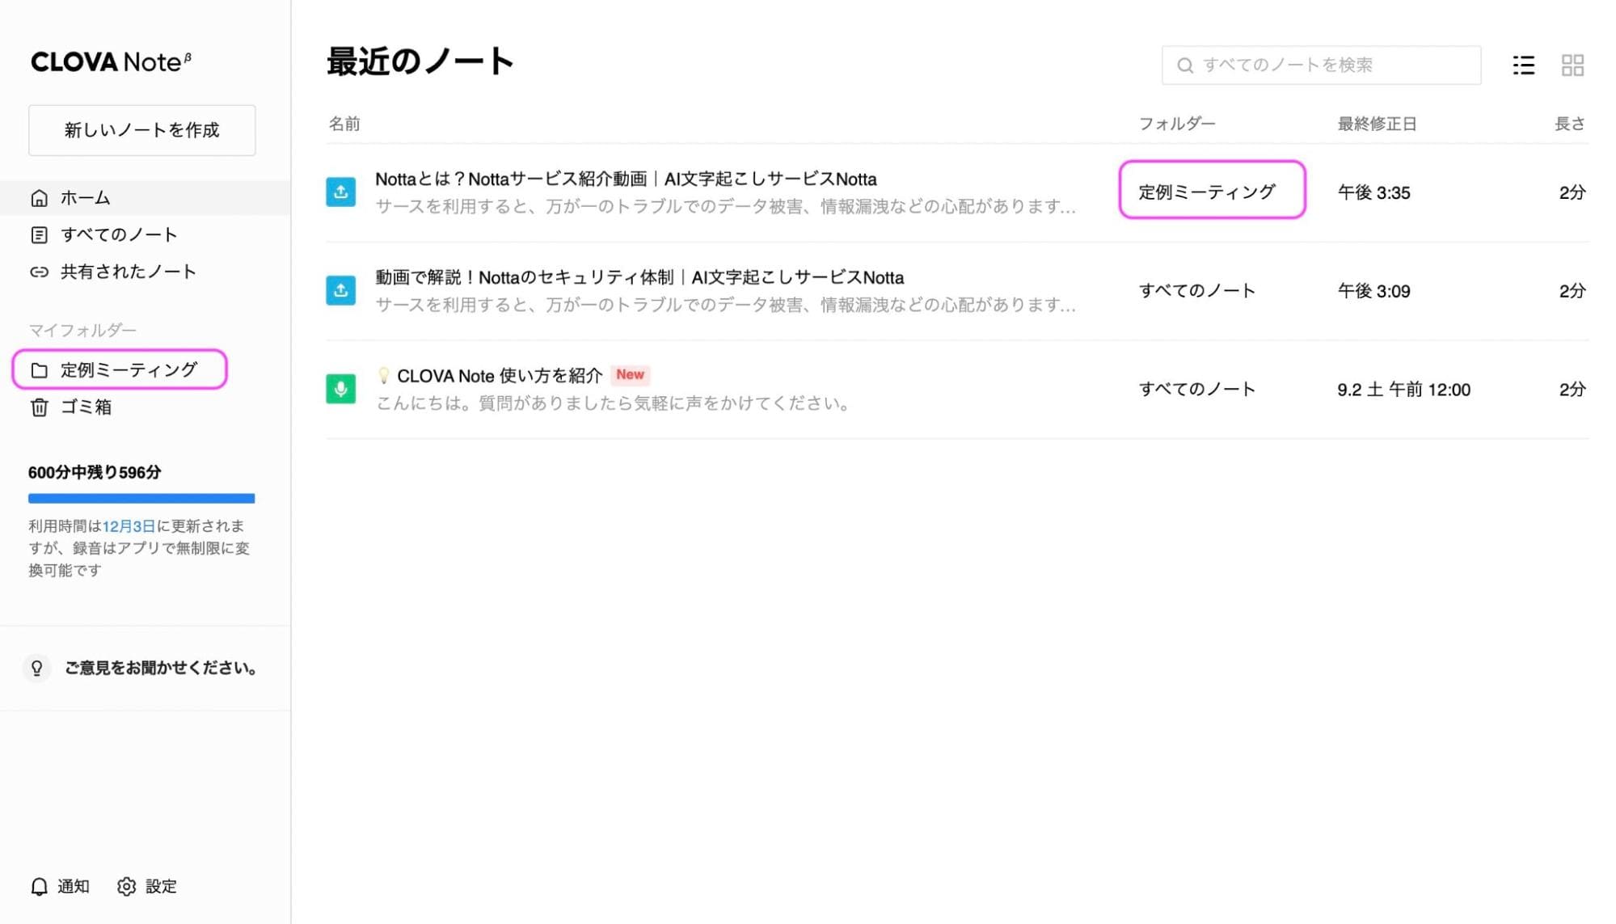Click the upload icon of the Nottaとは note
This screenshot has width=1616, height=924.
click(340, 192)
